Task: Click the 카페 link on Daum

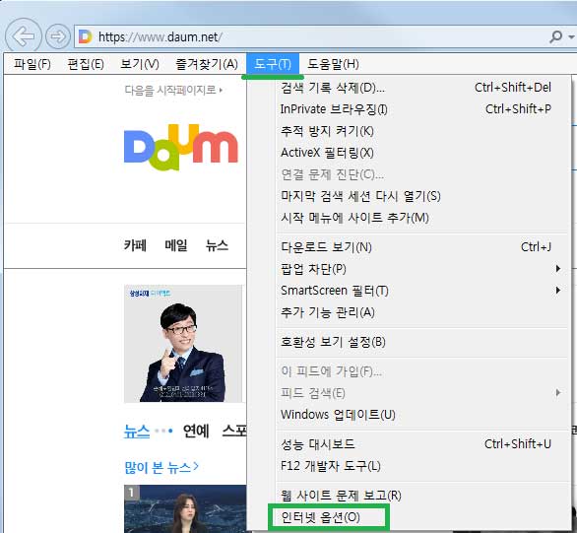Action: point(135,245)
